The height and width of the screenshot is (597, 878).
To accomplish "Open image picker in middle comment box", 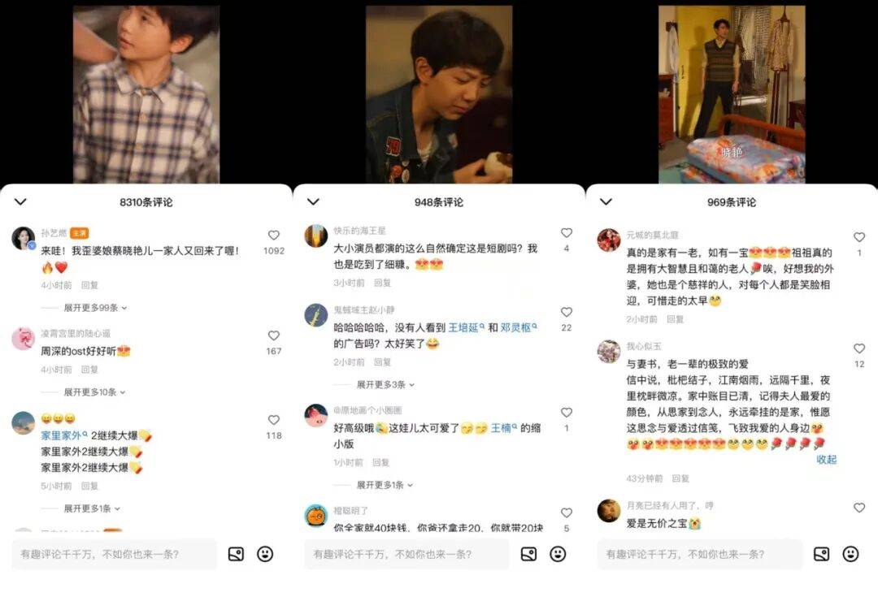I will (529, 555).
